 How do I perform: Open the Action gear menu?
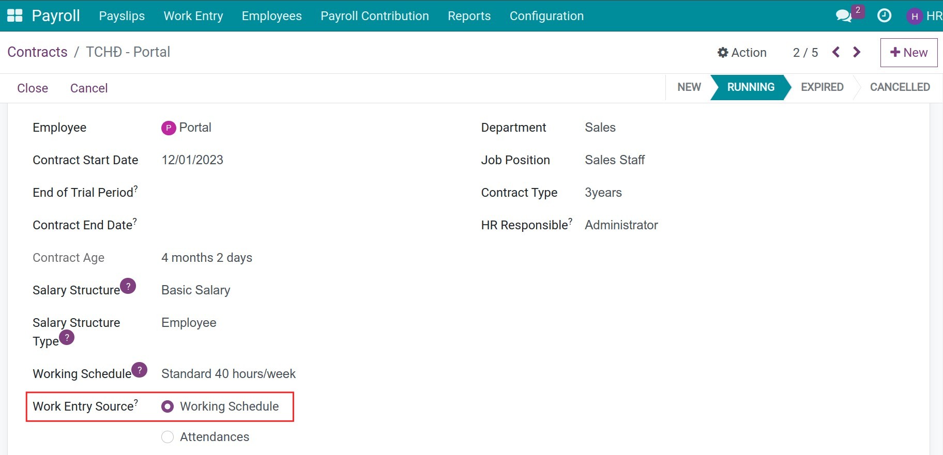[742, 53]
